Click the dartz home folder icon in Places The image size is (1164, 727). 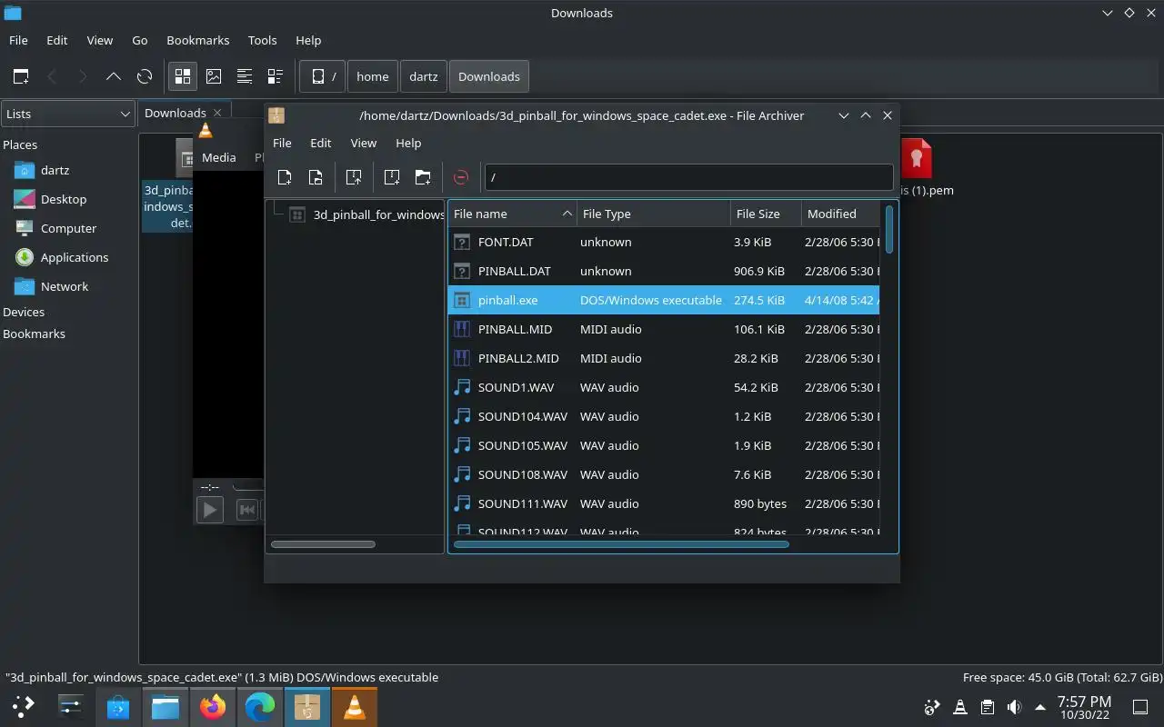tap(25, 170)
